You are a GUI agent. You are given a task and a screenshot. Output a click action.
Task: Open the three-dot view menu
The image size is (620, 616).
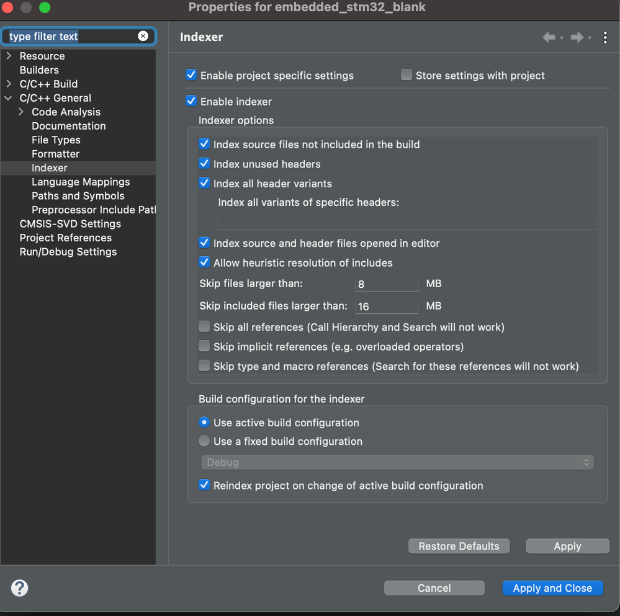coord(605,37)
